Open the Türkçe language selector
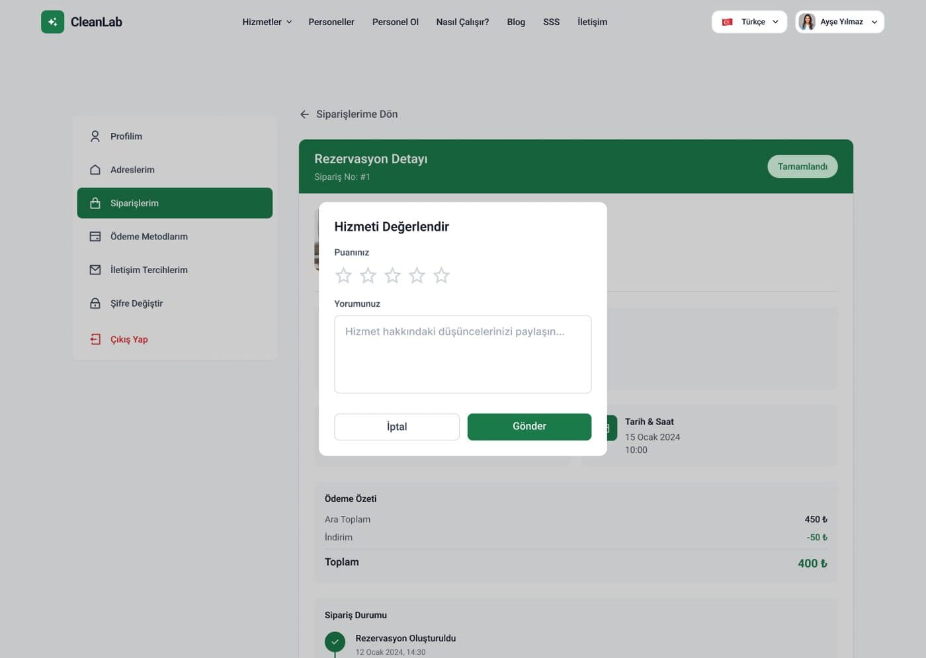 (749, 22)
